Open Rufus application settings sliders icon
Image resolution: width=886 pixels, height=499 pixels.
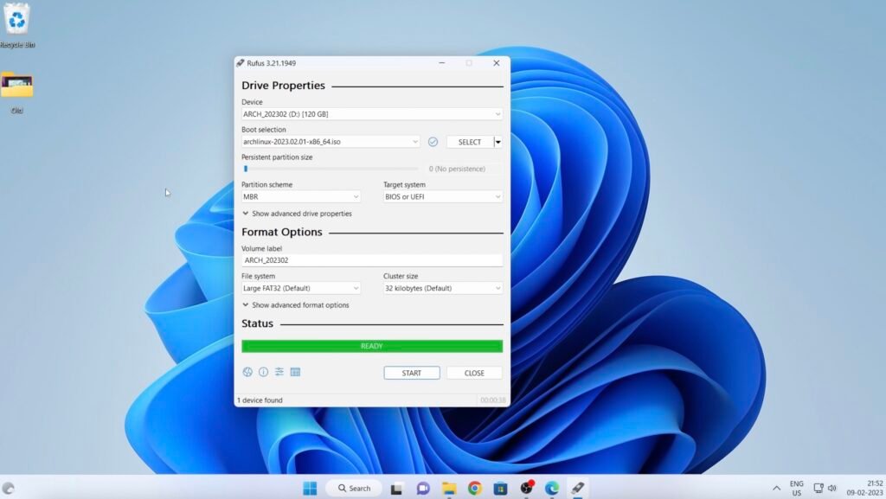pyautogui.click(x=279, y=372)
